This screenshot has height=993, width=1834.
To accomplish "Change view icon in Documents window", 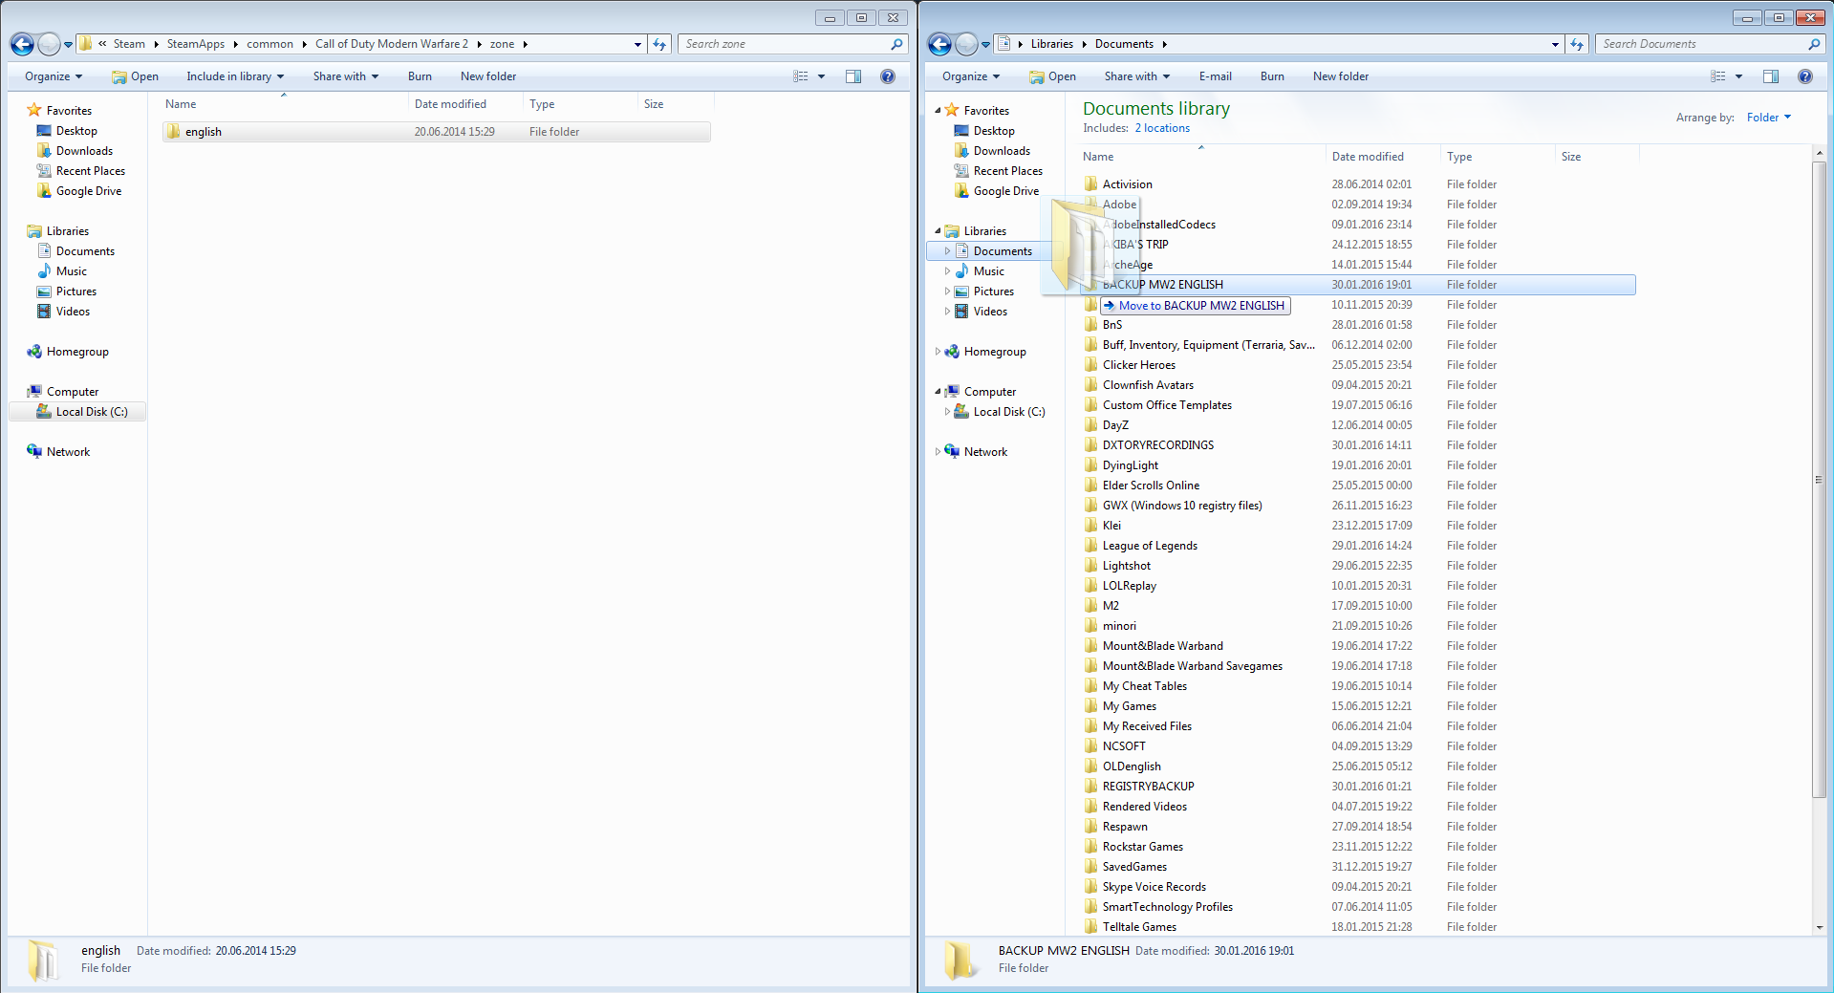I will [1718, 76].
